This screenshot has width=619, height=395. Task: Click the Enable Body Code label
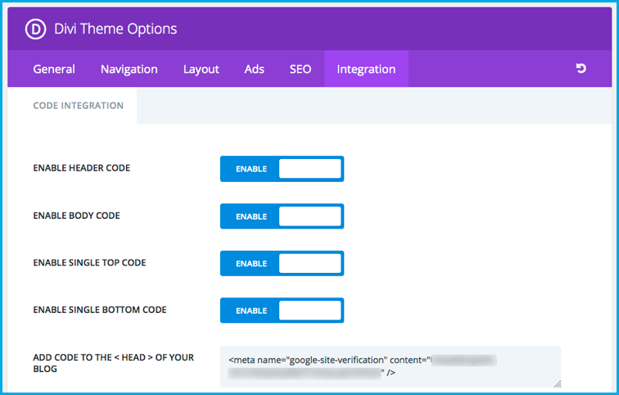click(77, 216)
